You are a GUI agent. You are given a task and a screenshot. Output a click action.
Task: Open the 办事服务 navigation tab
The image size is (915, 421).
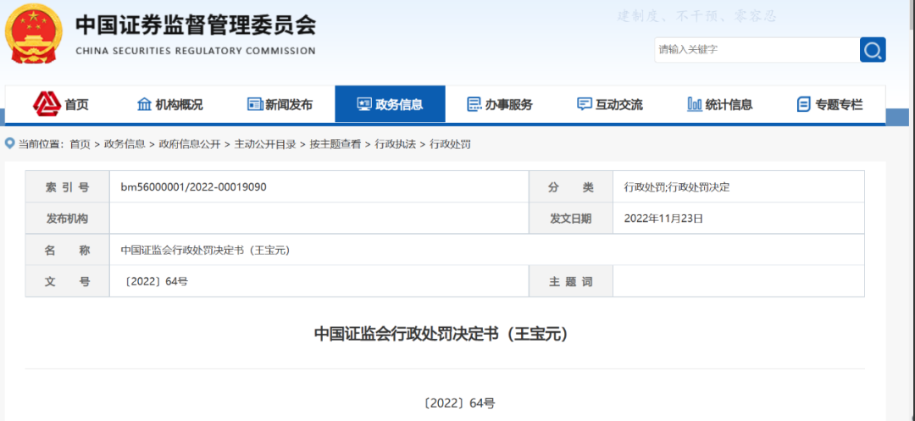point(500,104)
